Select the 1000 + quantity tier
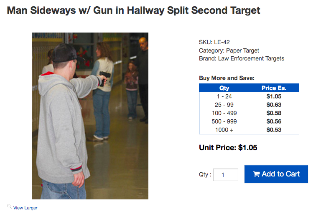321x219 pixels. [x=224, y=130]
